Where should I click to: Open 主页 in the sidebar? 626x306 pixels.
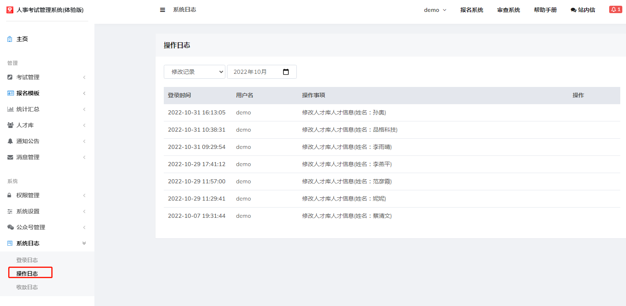coord(22,39)
